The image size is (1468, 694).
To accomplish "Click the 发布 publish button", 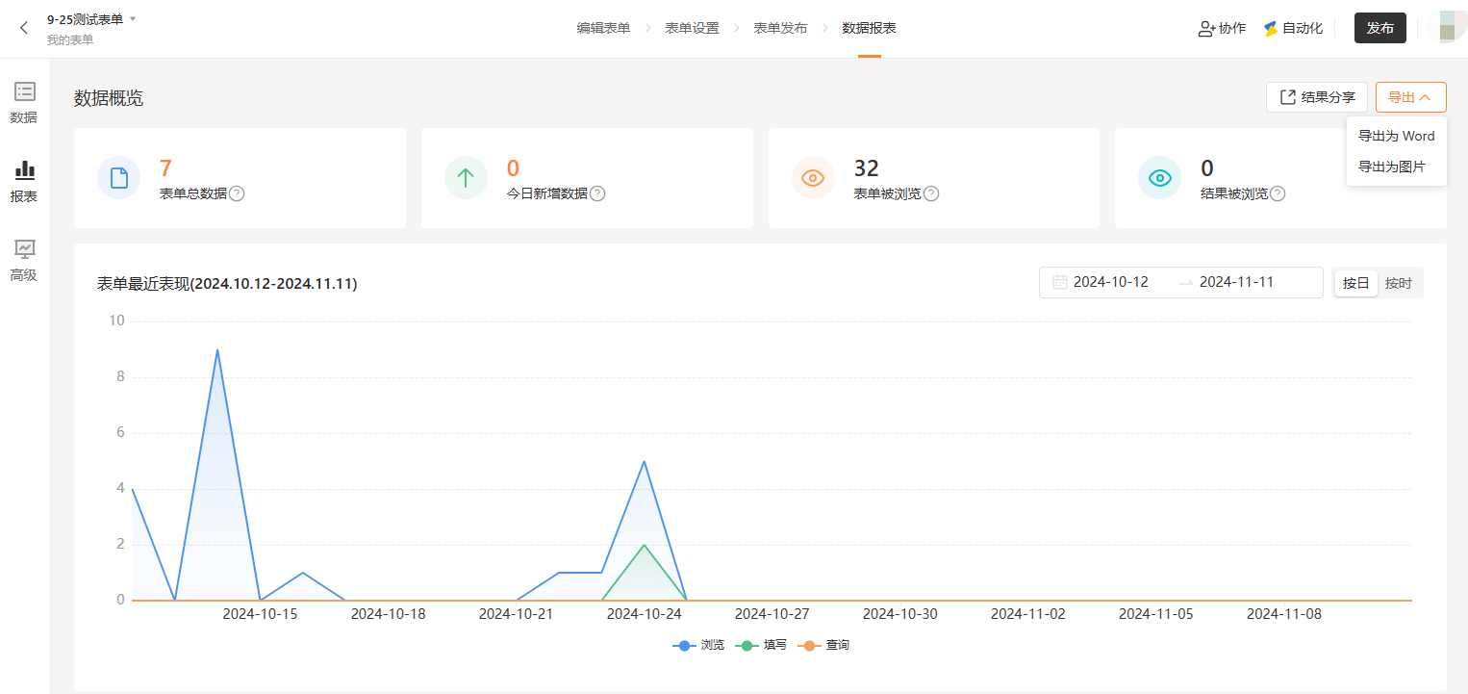I will coord(1379,28).
